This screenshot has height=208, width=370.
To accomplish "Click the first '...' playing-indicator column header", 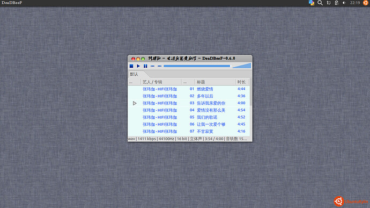I will tap(134, 82).
